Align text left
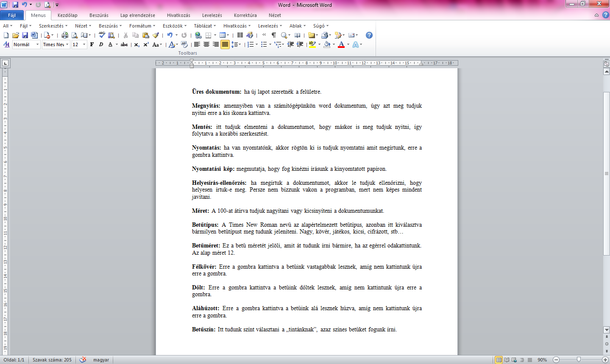The height and width of the screenshot is (364, 610). 197,44
